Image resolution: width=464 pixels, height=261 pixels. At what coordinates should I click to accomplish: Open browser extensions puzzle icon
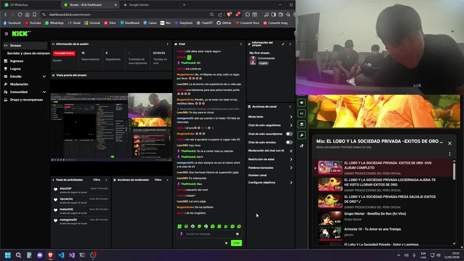247,14
